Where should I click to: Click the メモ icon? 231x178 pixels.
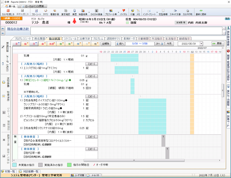[138, 12]
